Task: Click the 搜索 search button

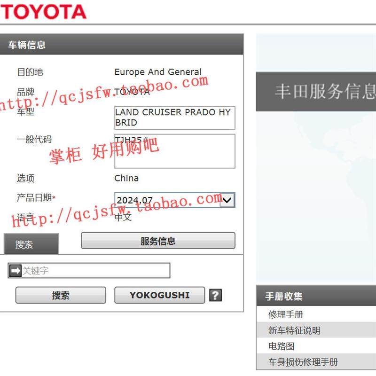Action: pos(61,295)
